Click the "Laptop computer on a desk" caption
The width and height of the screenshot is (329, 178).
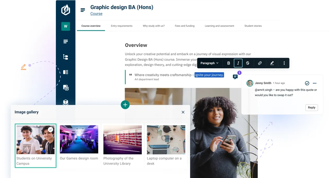164,161
